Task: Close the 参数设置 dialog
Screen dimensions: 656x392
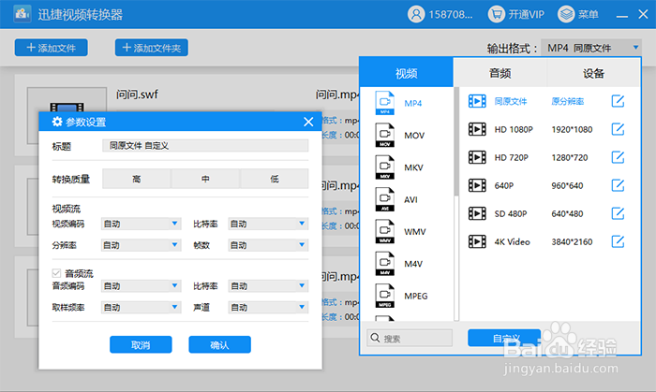Action: click(x=308, y=122)
